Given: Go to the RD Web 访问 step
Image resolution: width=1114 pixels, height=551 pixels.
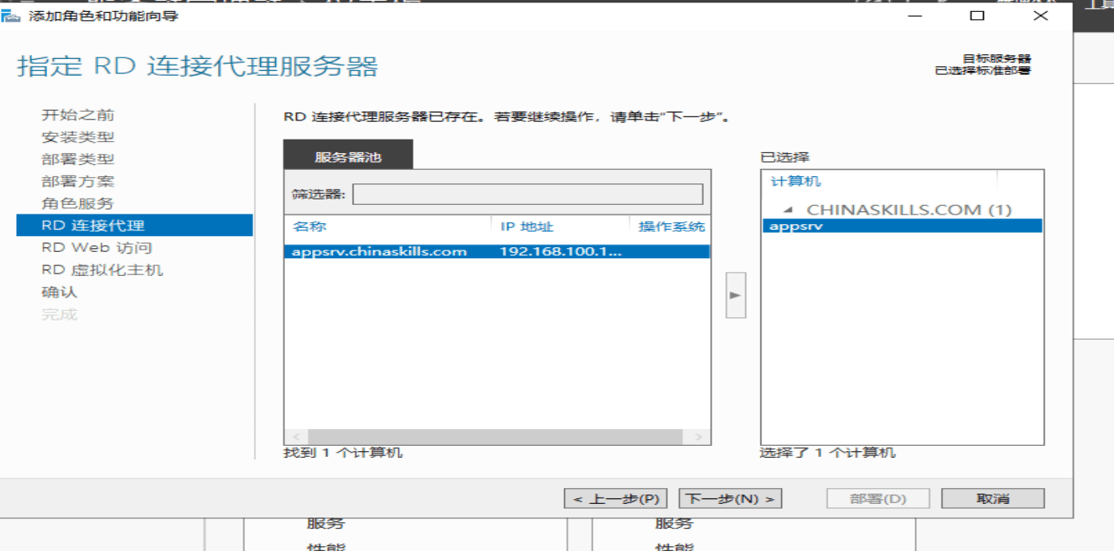Looking at the screenshot, I should pyautogui.click(x=97, y=248).
